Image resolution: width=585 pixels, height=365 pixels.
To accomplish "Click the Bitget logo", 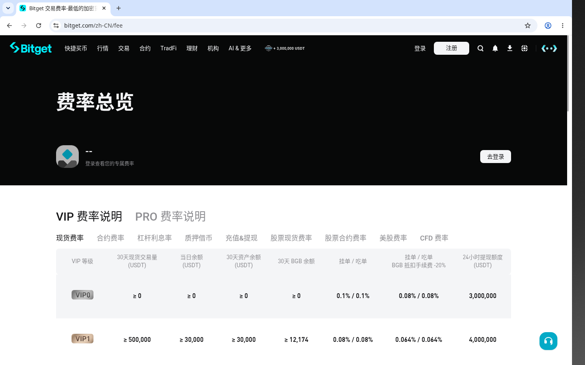I will [31, 48].
